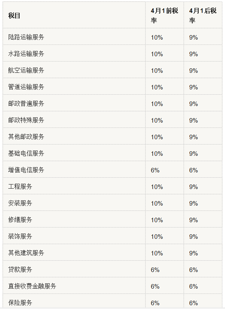Select the 水路运输服务 cell
Image resolution: width=225 pixels, height=309 pixels.
pyautogui.click(x=26, y=54)
